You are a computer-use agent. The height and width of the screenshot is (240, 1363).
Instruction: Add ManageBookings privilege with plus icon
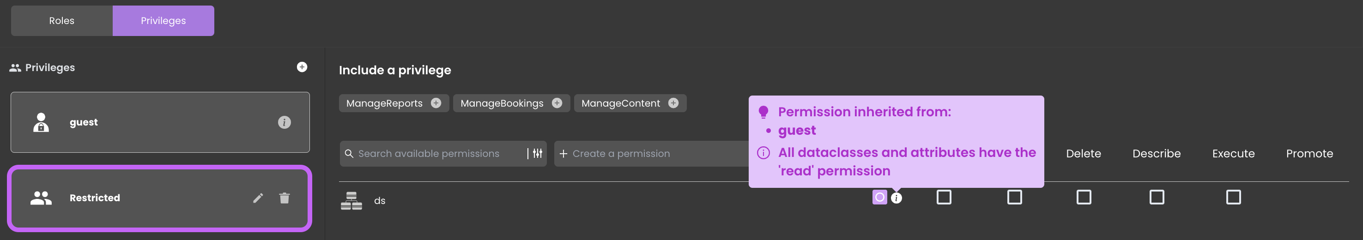coord(557,103)
